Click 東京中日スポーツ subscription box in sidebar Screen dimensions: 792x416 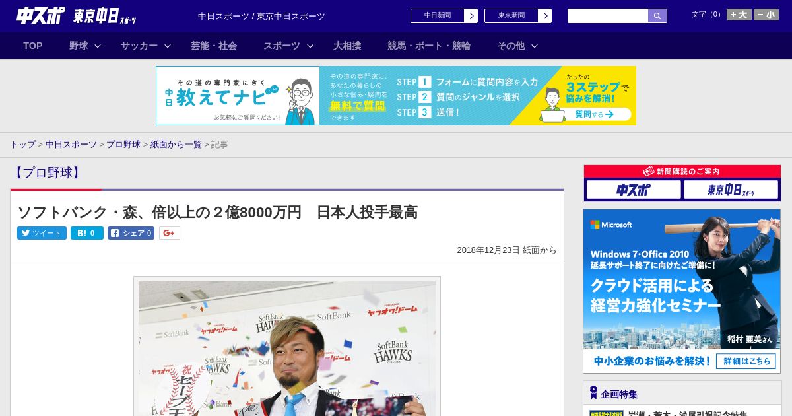[731, 190]
